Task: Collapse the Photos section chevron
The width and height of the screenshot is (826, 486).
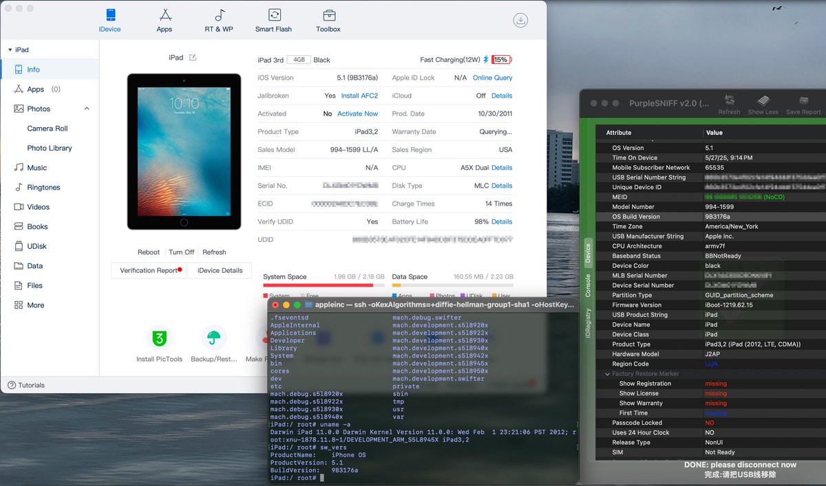Action: 87,109
